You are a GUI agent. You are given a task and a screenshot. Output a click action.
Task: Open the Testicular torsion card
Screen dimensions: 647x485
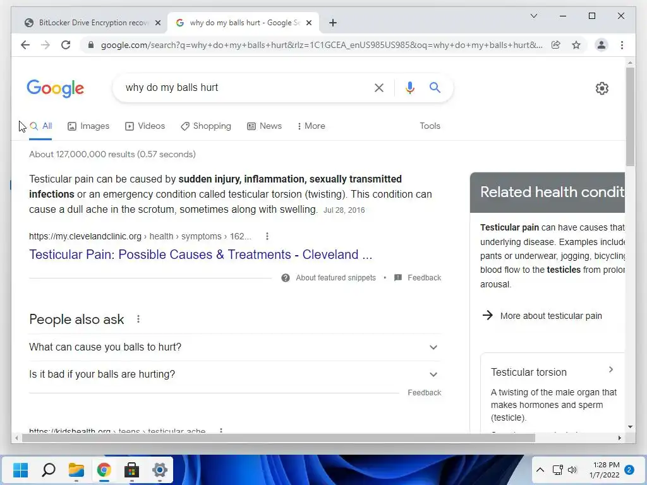[x=552, y=394]
